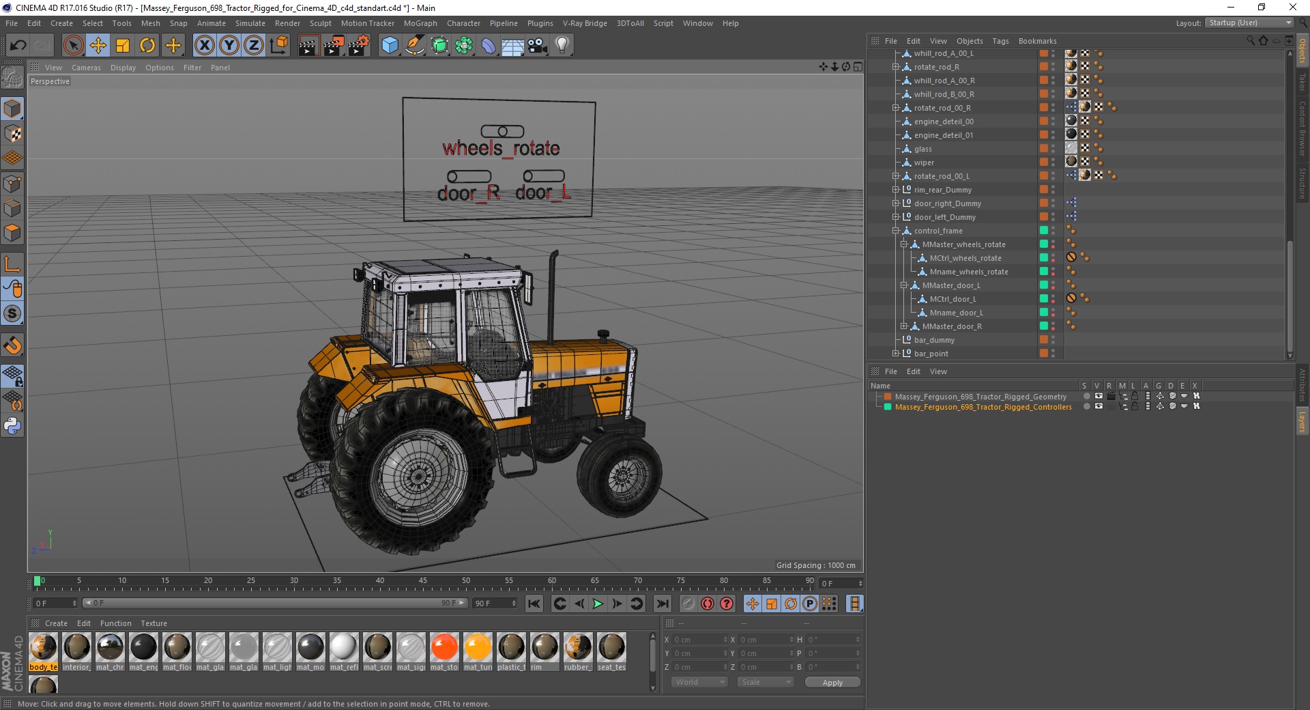Image resolution: width=1310 pixels, height=710 pixels.
Task: Switch to Texture mode icon
Action: (x=12, y=134)
